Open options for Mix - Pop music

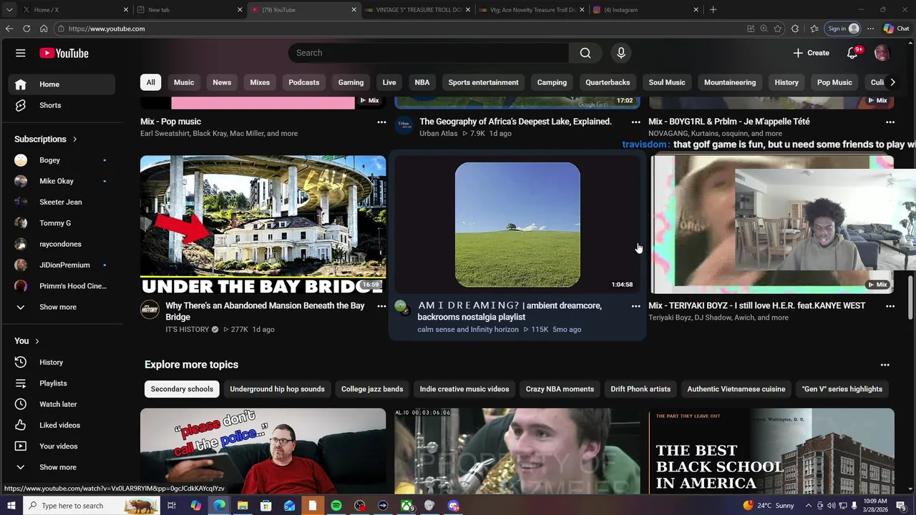pyautogui.click(x=381, y=122)
